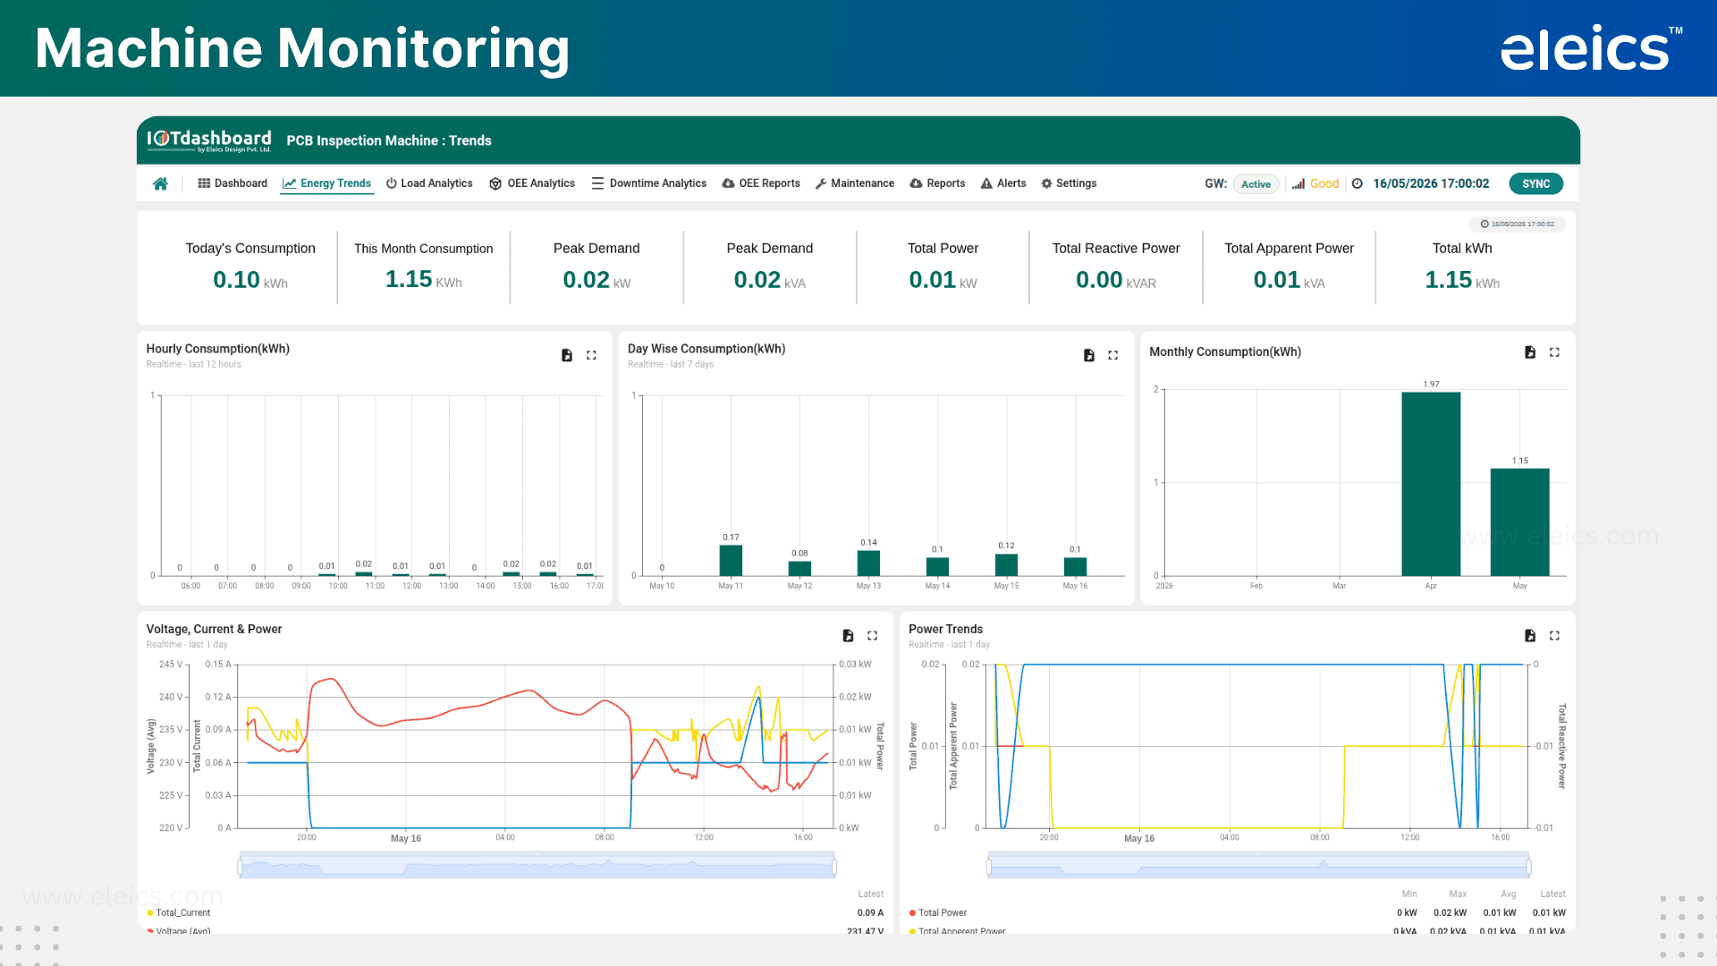Click the Total Apparent Power 0.01 kVA value
The image size is (1717, 966).
(x=1289, y=280)
